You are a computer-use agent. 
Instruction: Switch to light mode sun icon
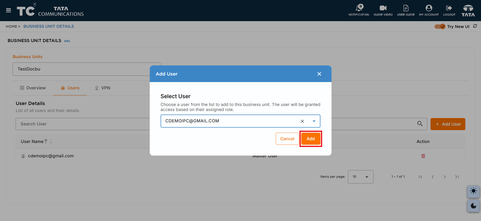tap(473, 191)
